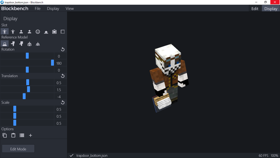
Task: Minimize the Blockbench window
Action: click(x=256, y=2)
